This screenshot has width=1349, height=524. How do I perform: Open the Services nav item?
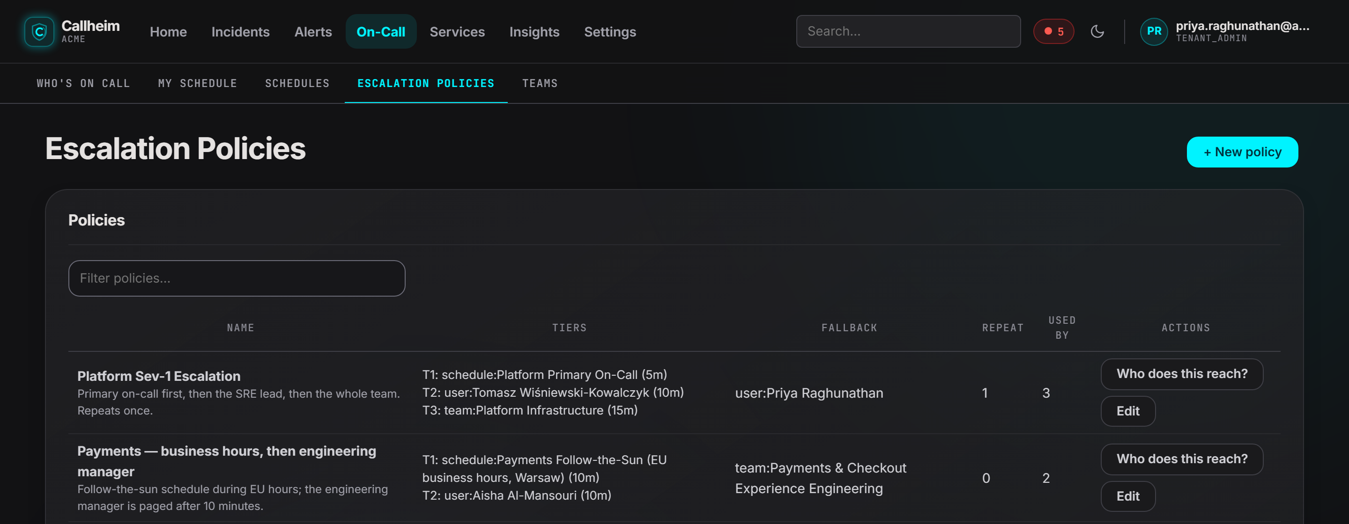coord(457,32)
